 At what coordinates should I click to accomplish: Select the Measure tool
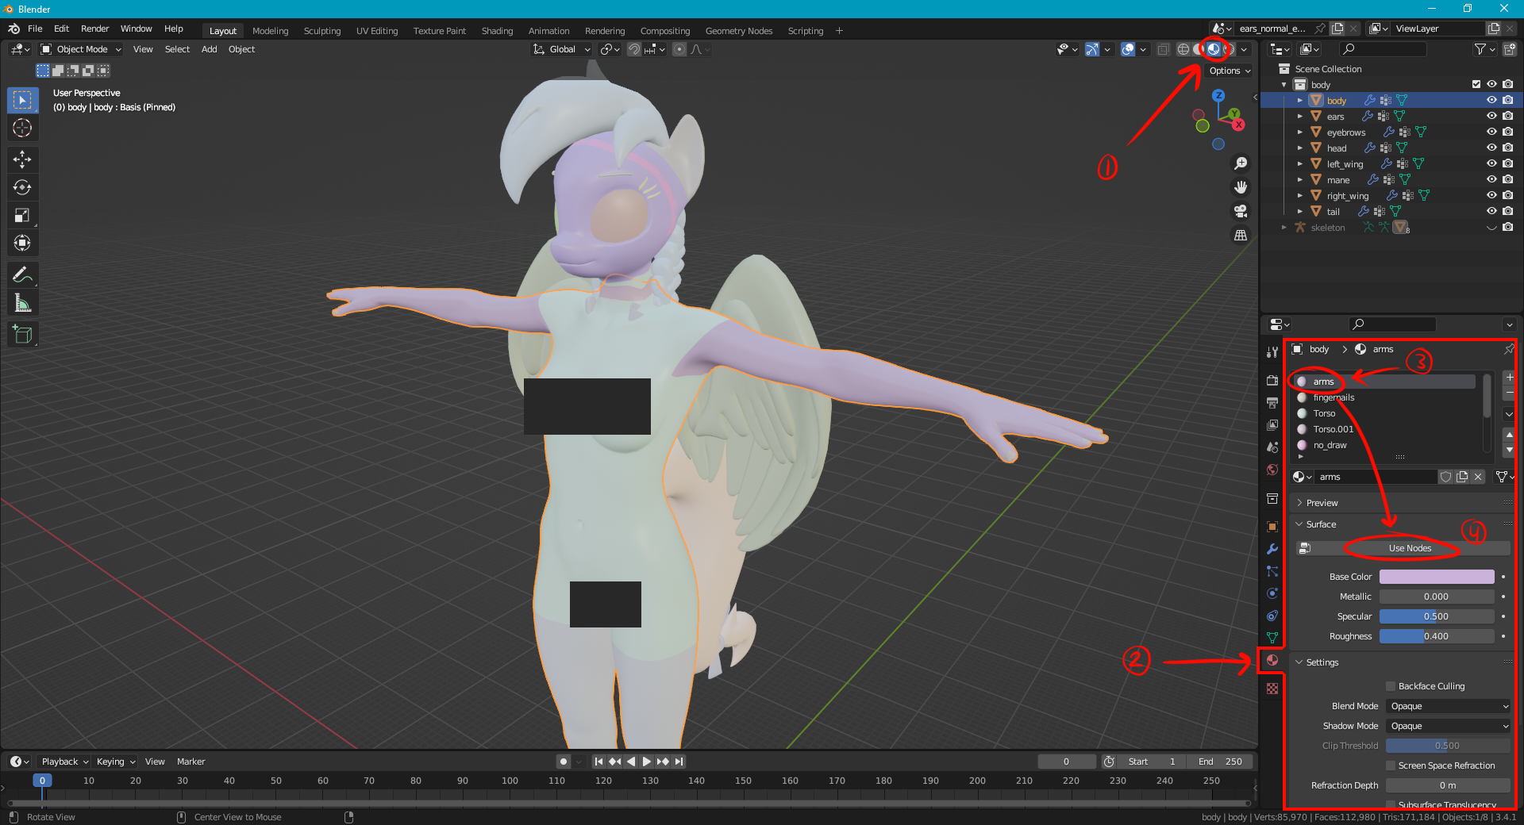[22, 303]
